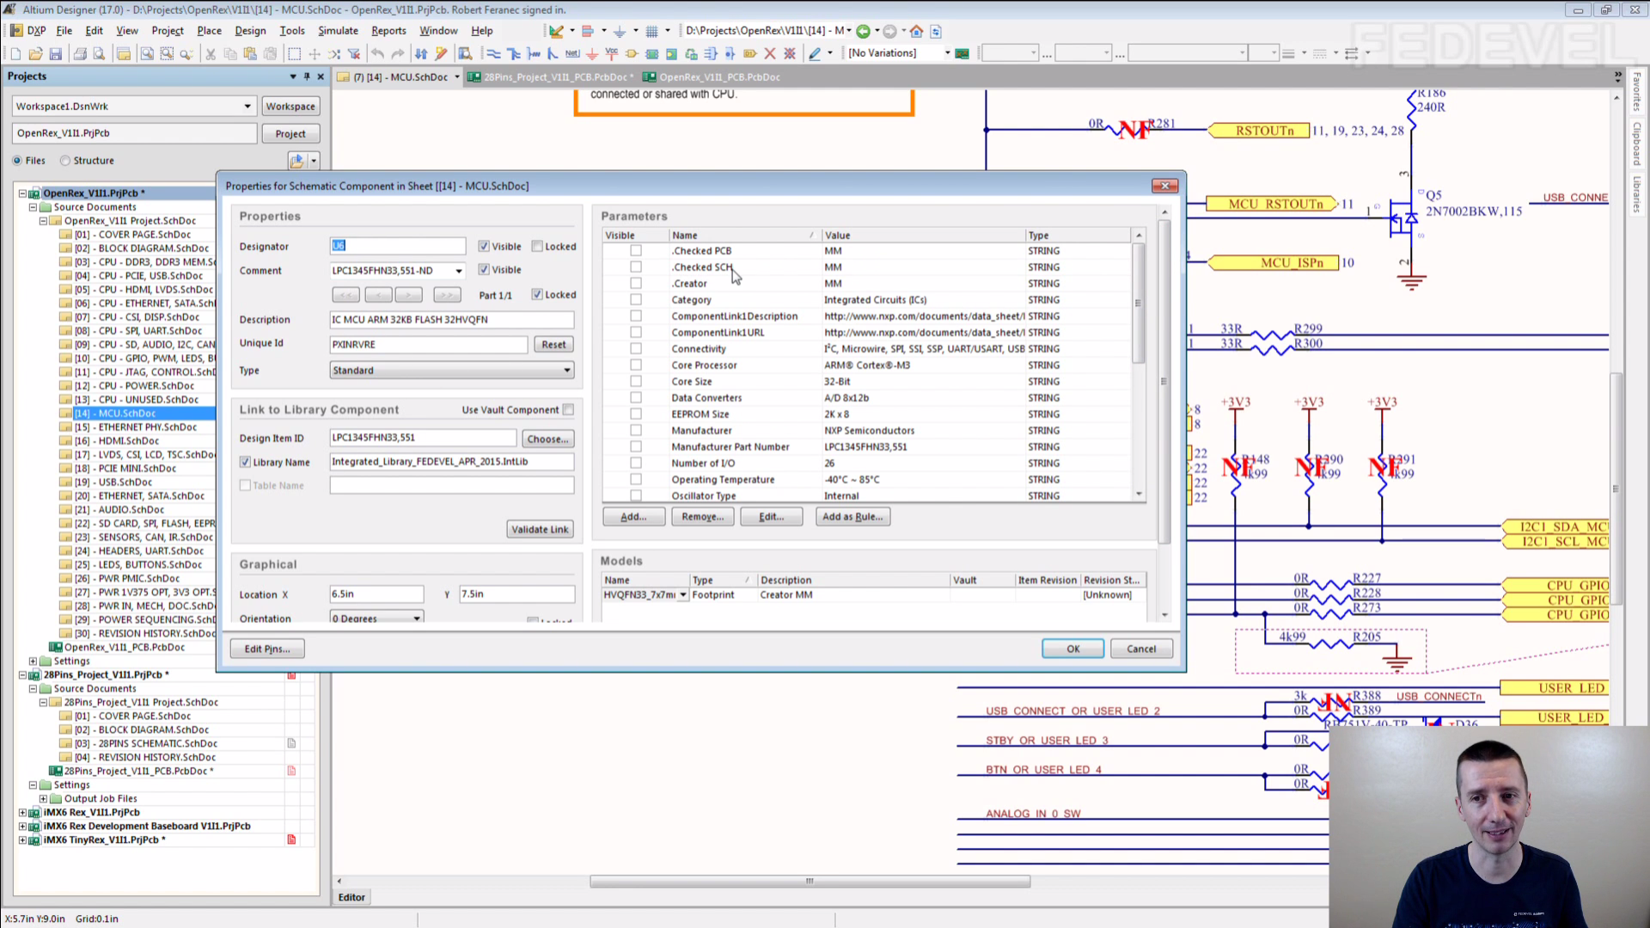Click the VCC power port icon
1650x928 pixels.
(612, 53)
